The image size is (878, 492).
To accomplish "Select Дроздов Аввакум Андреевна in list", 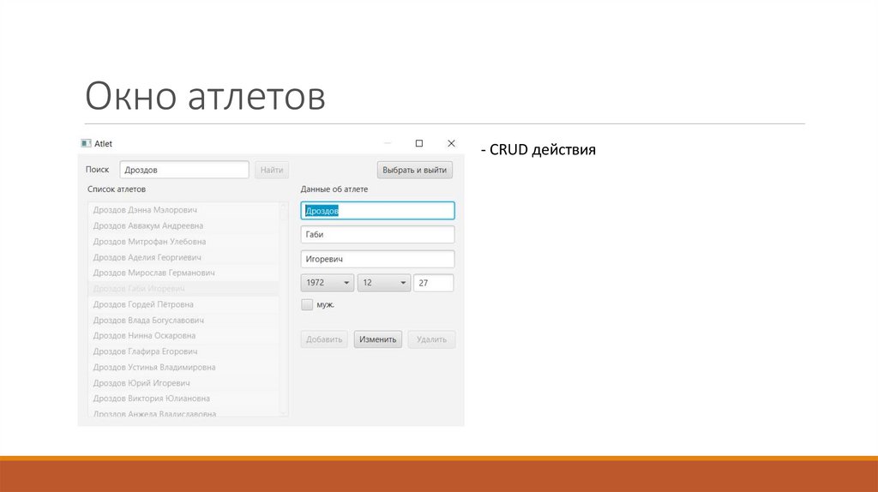I will point(183,225).
